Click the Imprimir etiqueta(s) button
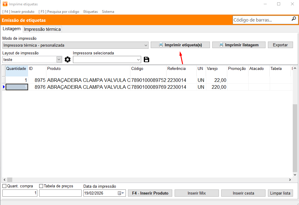This screenshot has height=205, width=299. point(180,45)
